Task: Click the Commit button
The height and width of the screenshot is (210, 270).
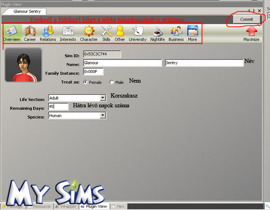Action: 247,19
